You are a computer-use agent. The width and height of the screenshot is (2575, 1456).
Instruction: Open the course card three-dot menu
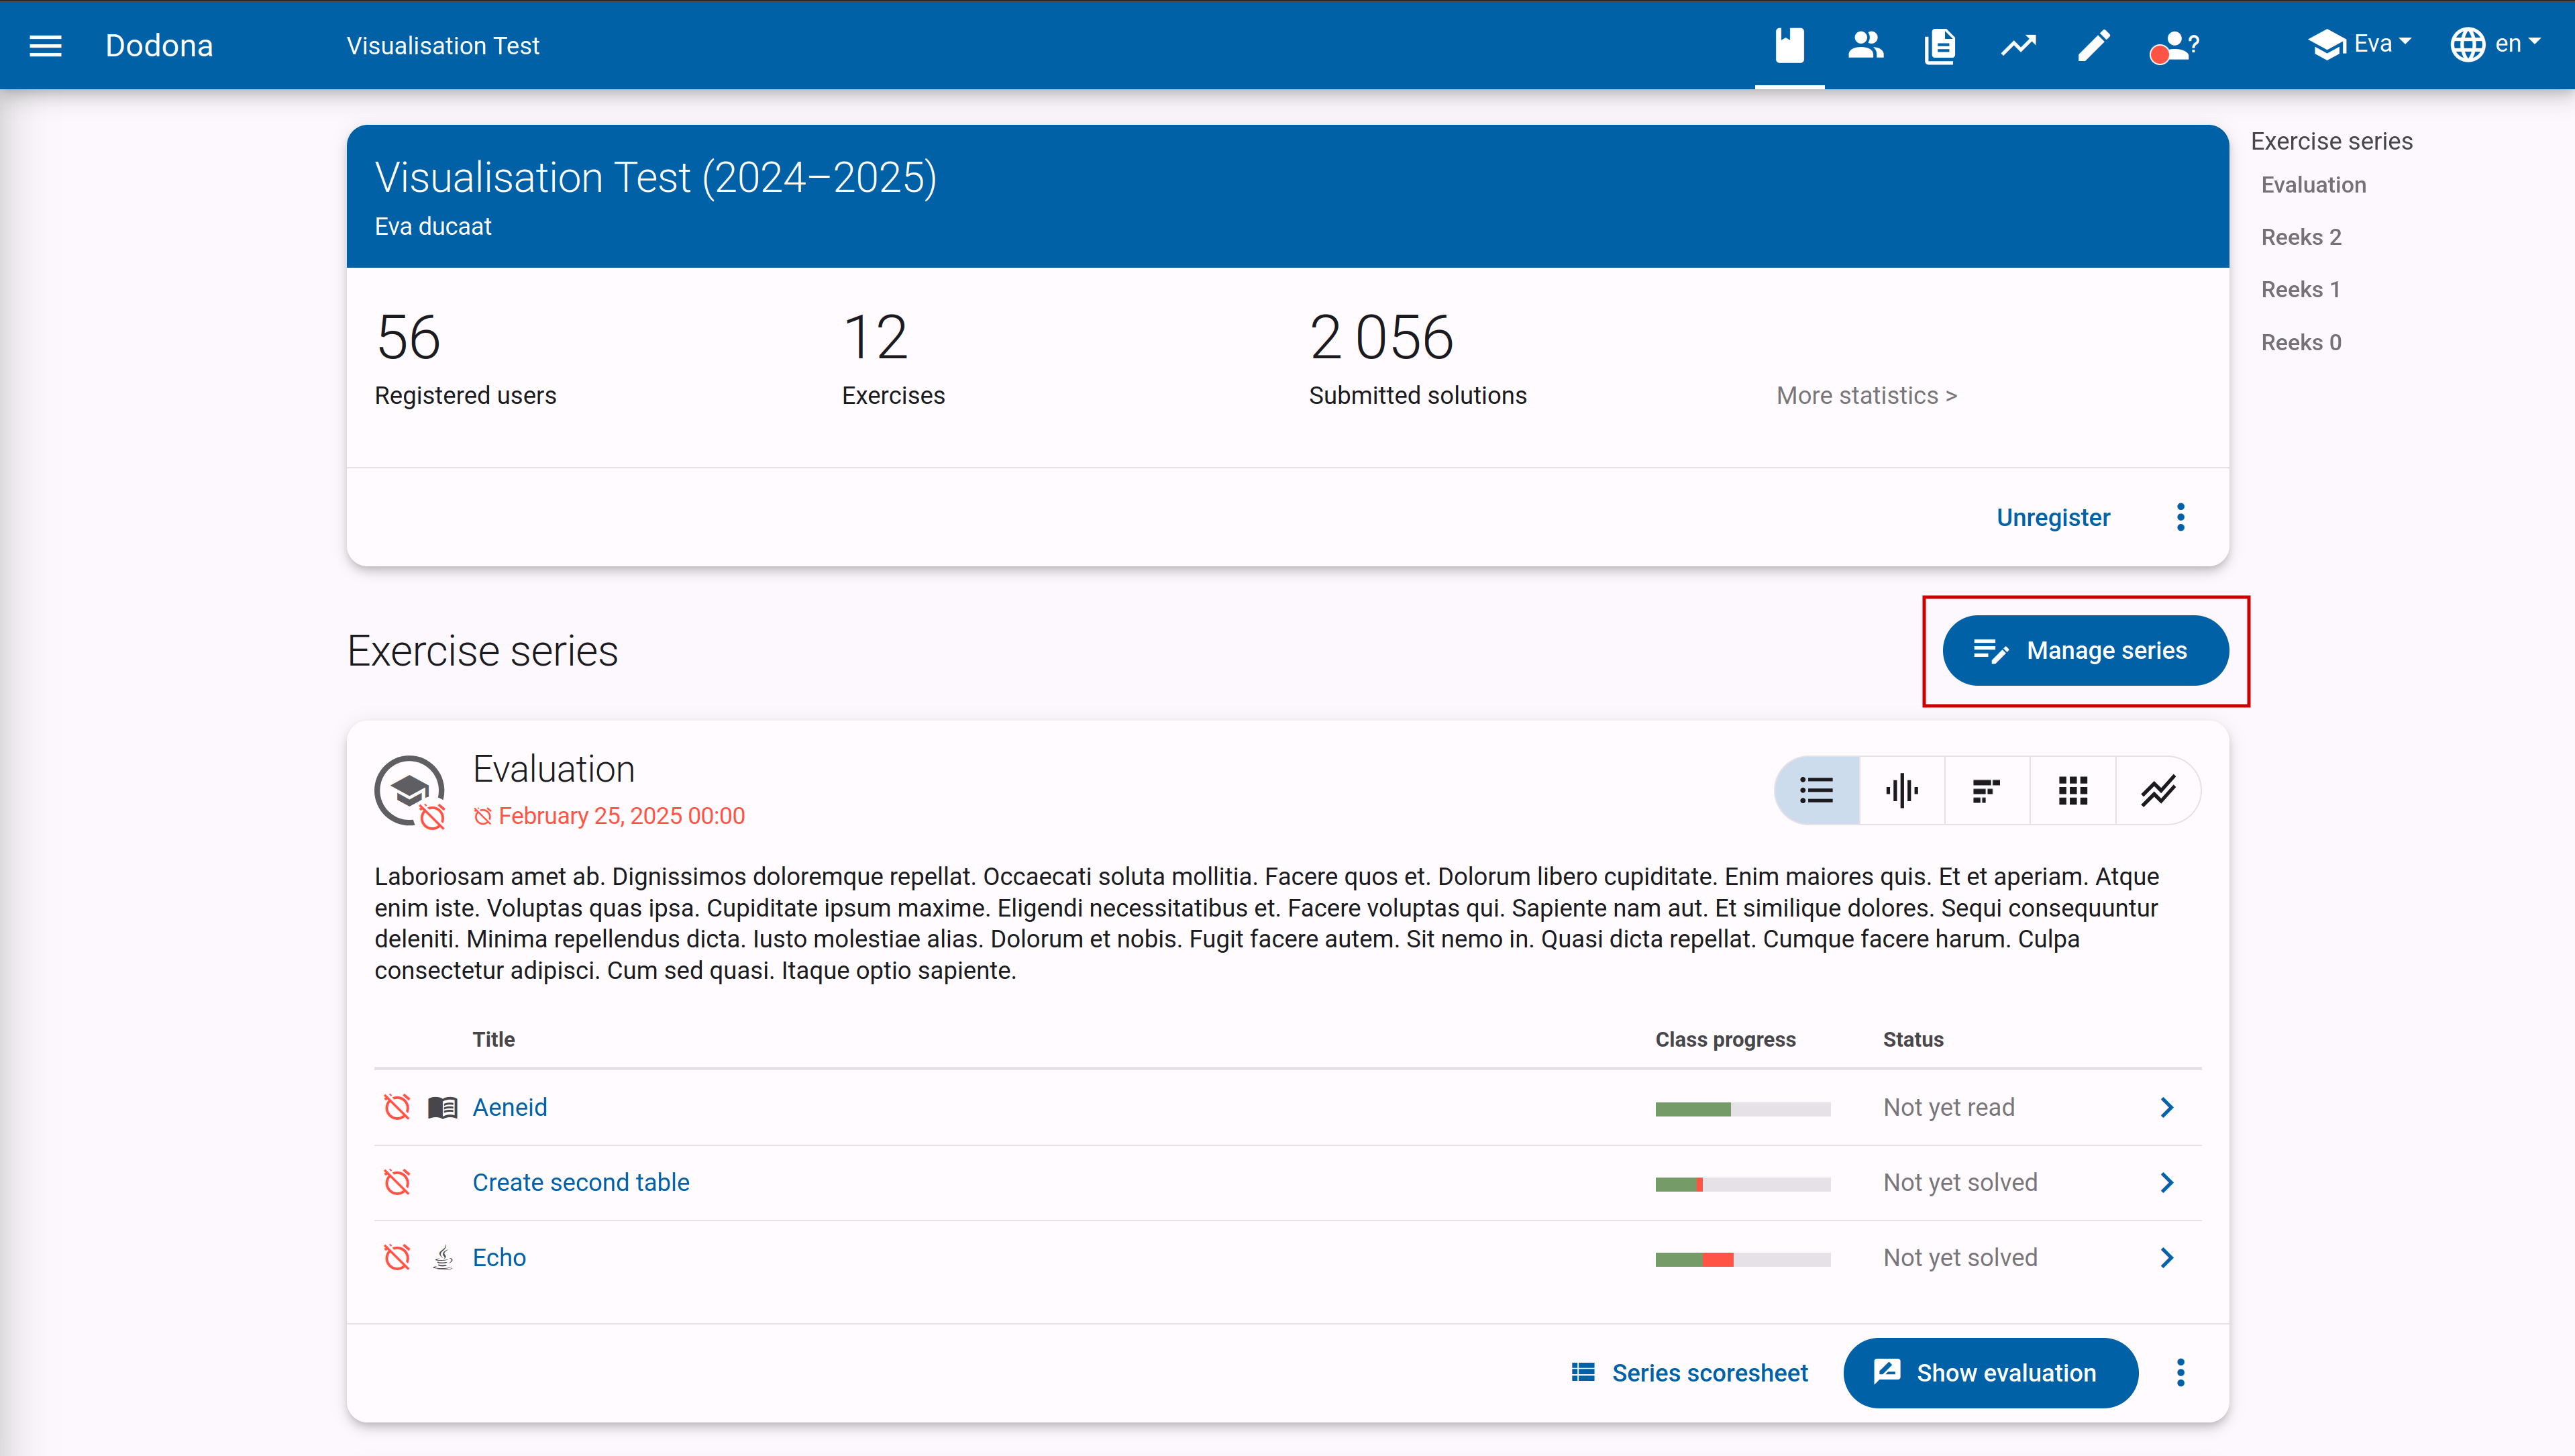(x=2180, y=517)
